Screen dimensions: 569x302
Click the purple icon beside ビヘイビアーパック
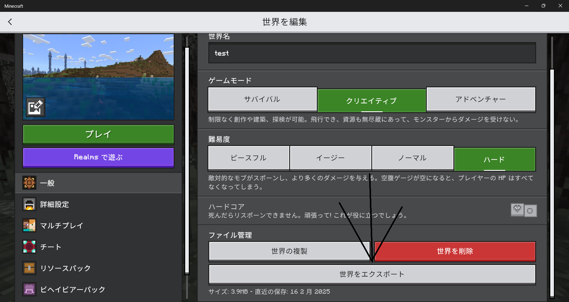(x=29, y=290)
